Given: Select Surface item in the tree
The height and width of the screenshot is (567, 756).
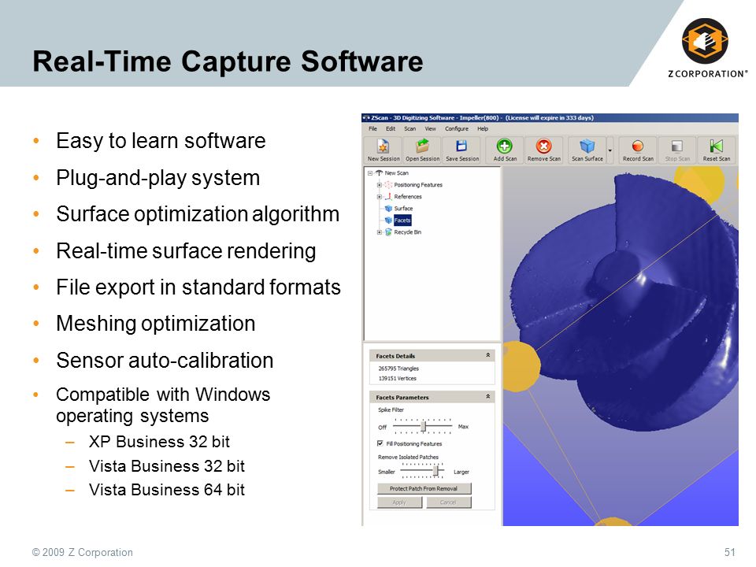Looking at the screenshot, I should click(x=403, y=208).
